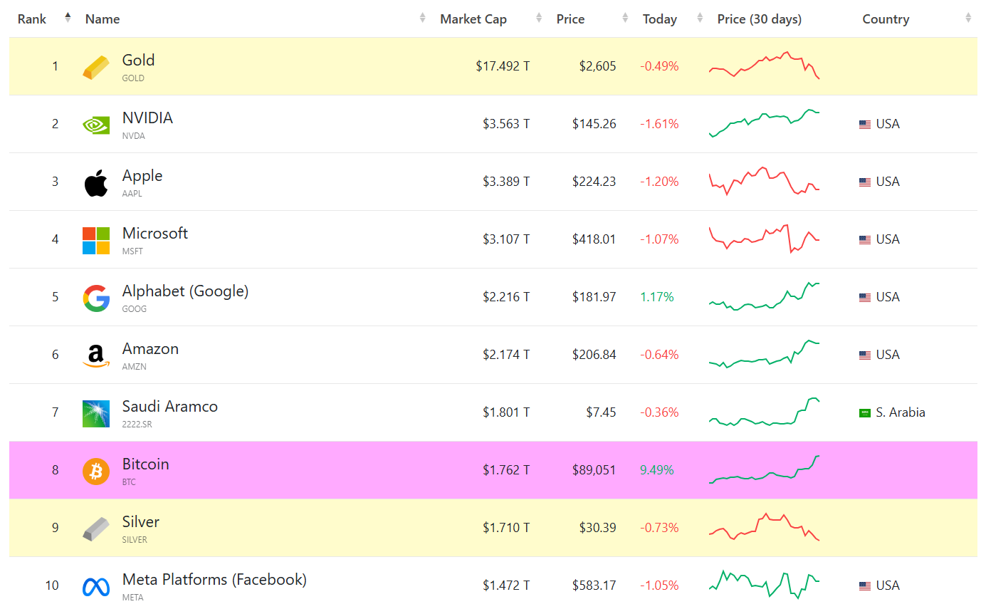Open the Saudi Aramco company link

(170, 407)
